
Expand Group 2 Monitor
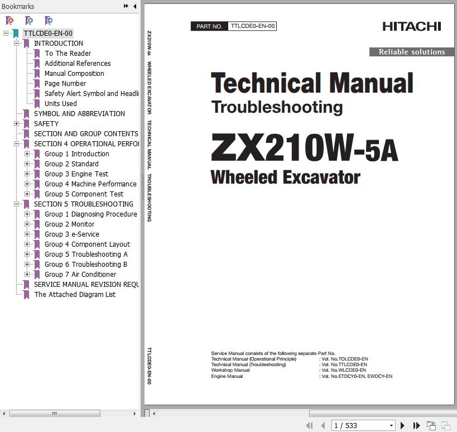[27, 224]
